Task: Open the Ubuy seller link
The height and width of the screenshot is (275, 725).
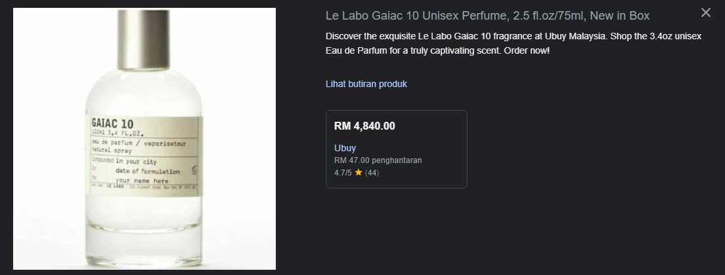Action: (x=345, y=148)
